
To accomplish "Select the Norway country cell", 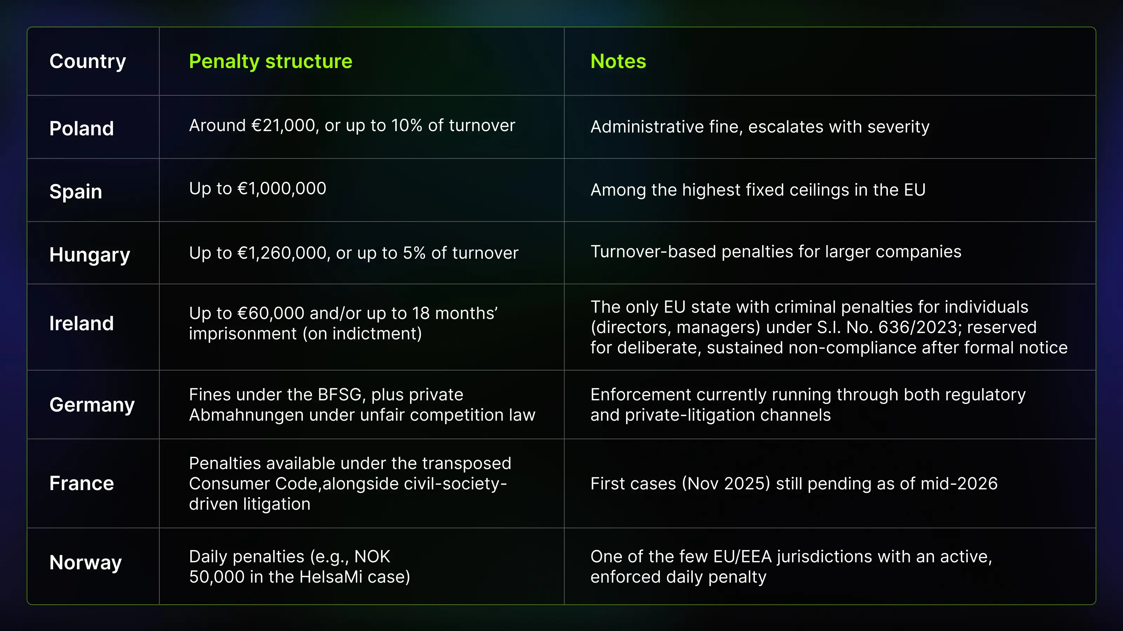I will [85, 563].
